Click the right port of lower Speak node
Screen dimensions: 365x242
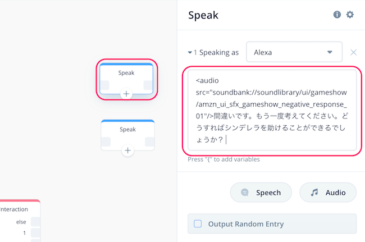pos(150,141)
